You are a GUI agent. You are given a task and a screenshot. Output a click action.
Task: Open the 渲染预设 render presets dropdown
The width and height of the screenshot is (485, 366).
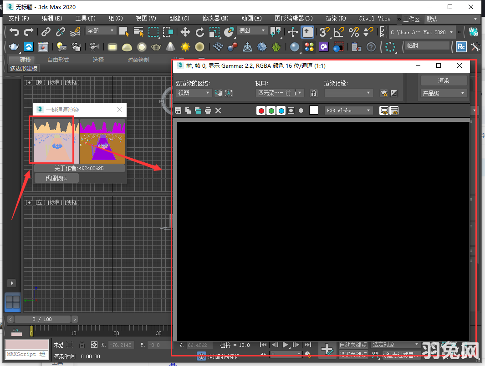[x=348, y=93]
